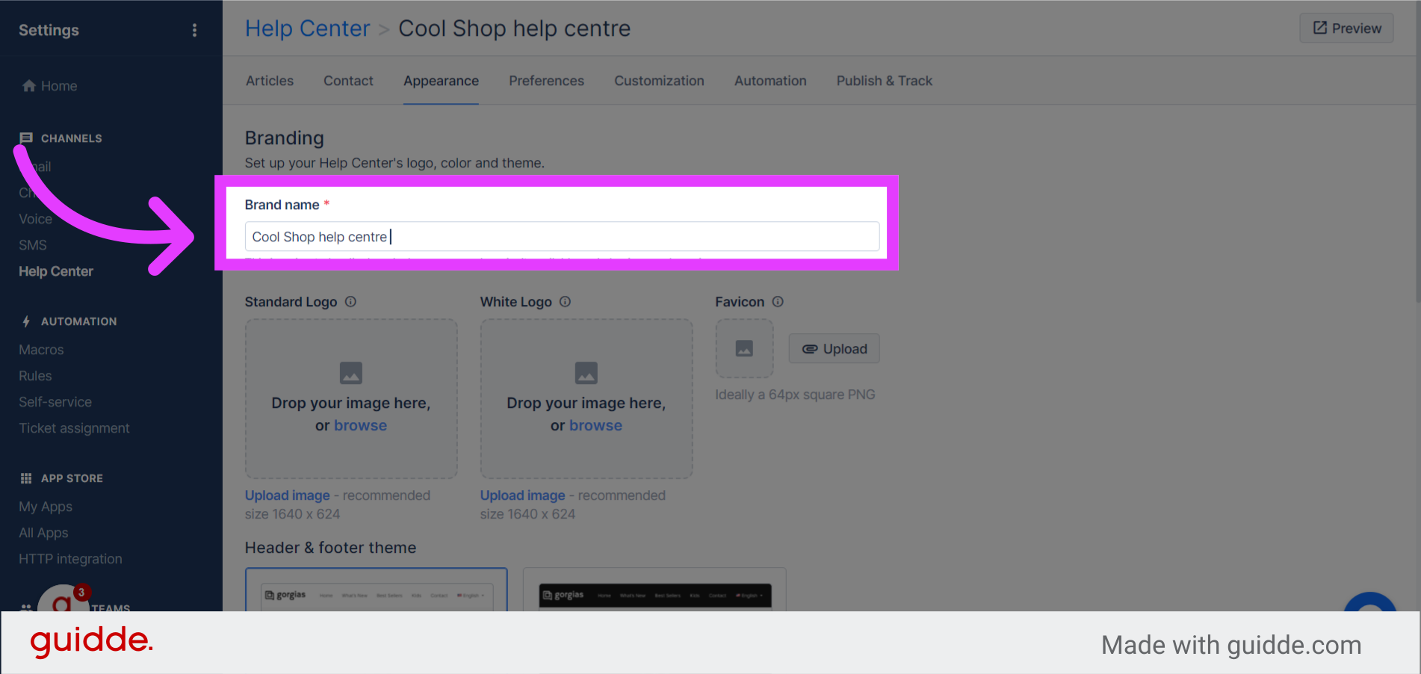The image size is (1421, 674).
Task: Click the Favicon Upload button
Action: click(835, 349)
